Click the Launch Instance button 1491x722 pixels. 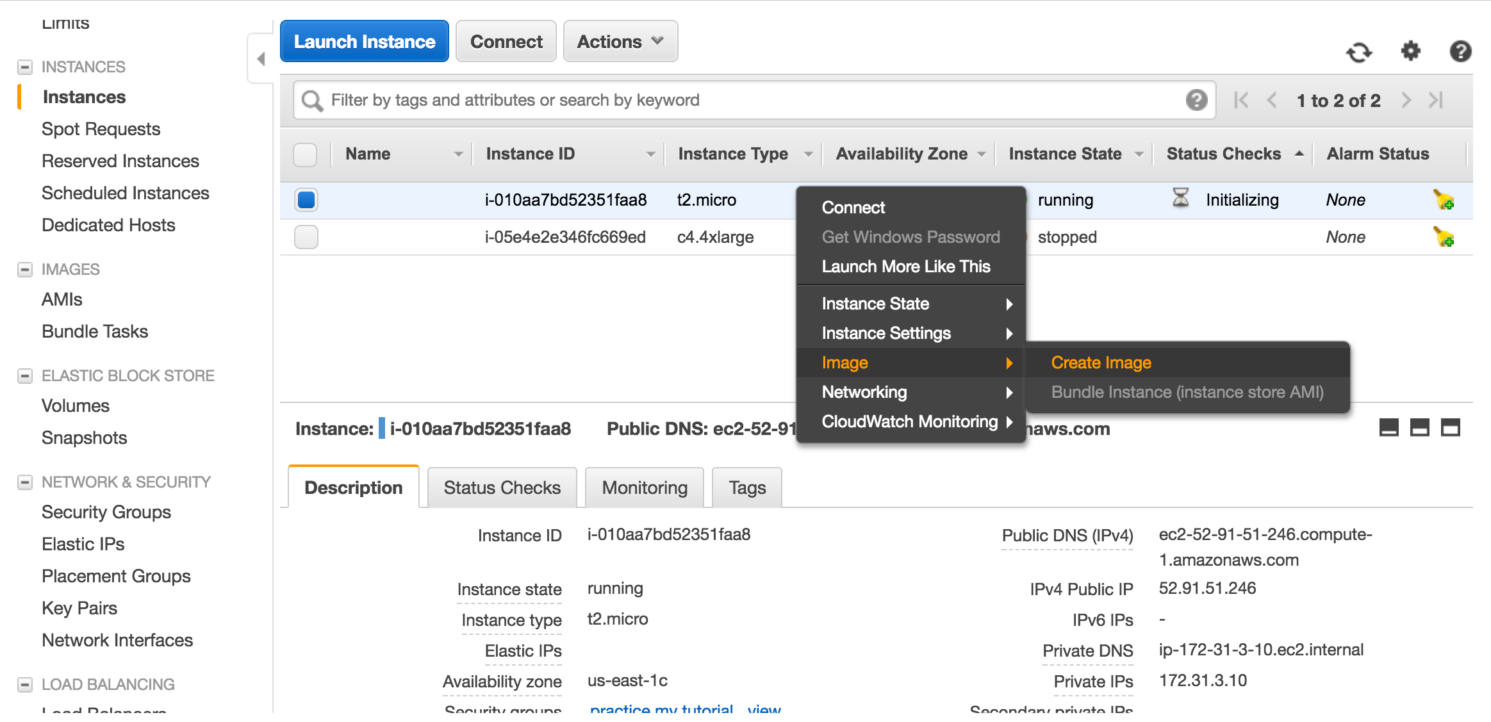pos(364,41)
